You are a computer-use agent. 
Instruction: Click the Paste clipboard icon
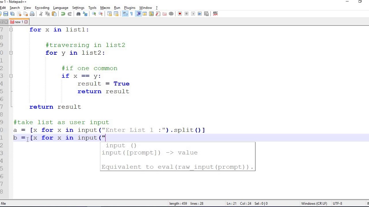54,14
